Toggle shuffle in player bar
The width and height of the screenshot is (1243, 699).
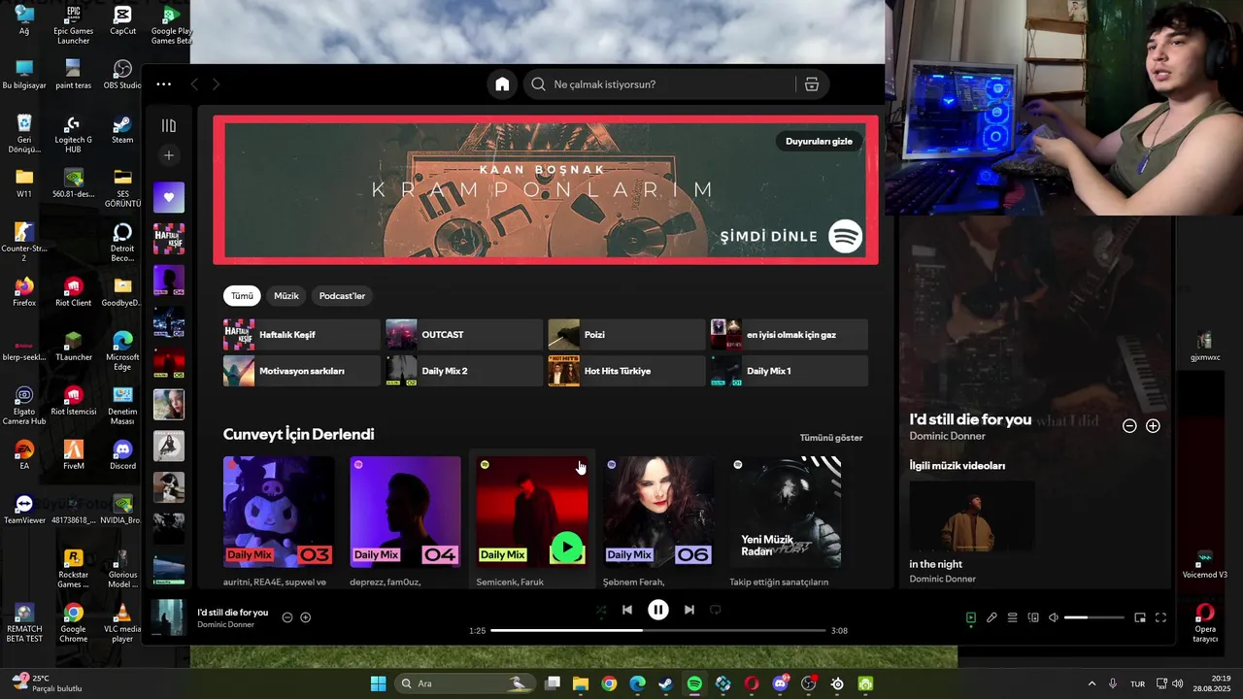coord(601,611)
